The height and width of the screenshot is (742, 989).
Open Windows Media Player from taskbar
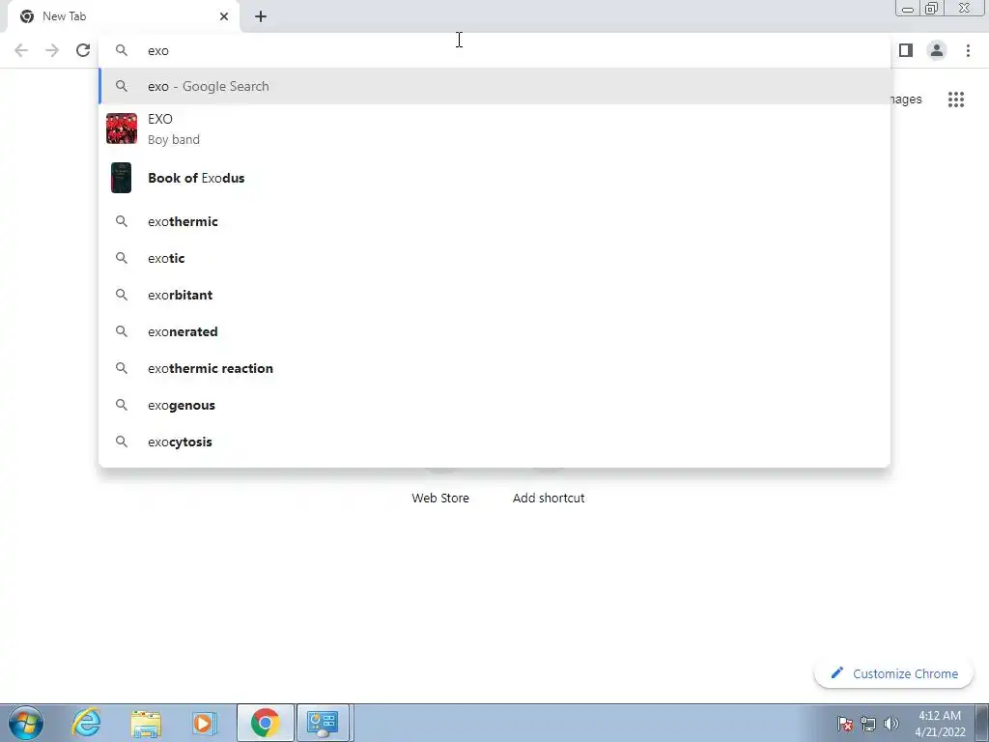(x=204, y=723)
